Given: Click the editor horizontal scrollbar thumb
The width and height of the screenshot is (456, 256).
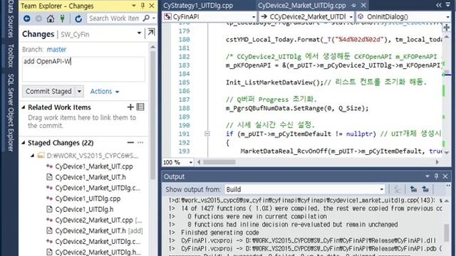Looking at the screenshot, I should click(219, 162).
